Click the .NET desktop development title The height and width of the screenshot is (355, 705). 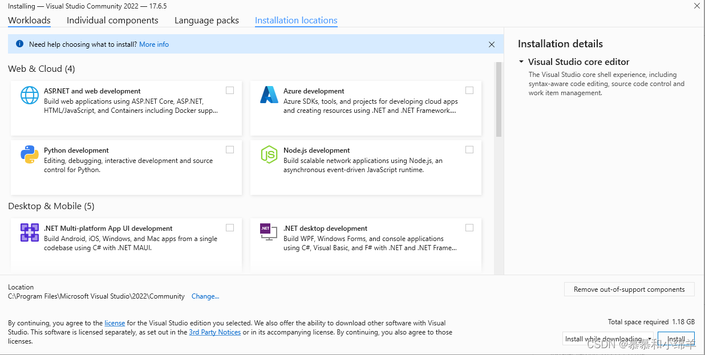point(326,228)
